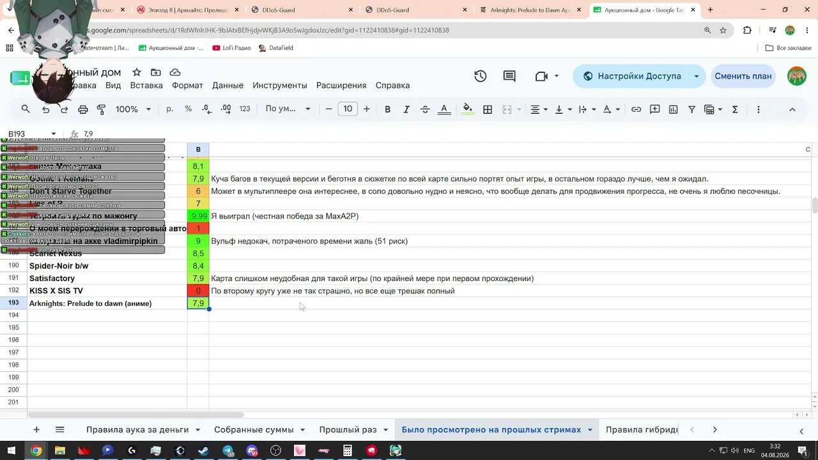The width and height of the screenshot is (818, 460).
Task: Create a filter with the funnel icon
Action: (x=691, y=109)
